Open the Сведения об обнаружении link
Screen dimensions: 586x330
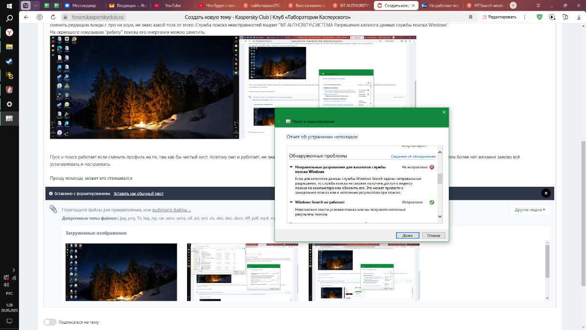coord(413,156)
